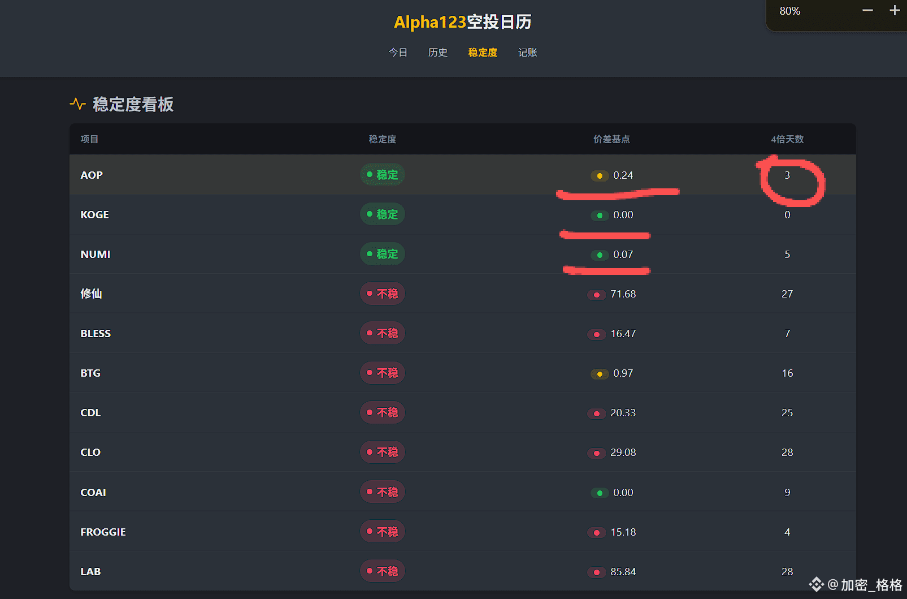Click the 80% zoom level indicator
The height and width of the screenshot is (599, 907).
pos(789,11)
